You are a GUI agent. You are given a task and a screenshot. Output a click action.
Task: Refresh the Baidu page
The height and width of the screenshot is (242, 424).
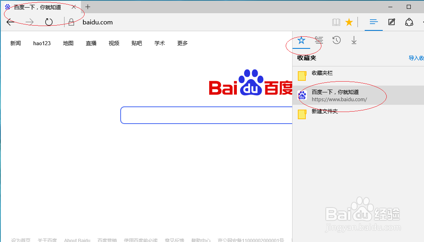coord(48,22)
